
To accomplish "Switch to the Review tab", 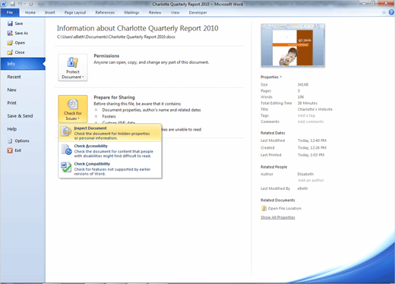I will tap(155, 12).
